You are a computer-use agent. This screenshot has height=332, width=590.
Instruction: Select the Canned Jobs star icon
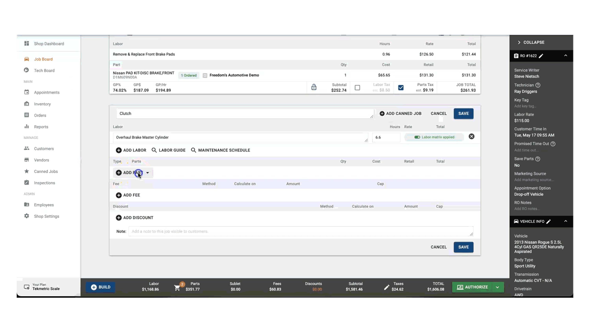[x=27, y=171]
